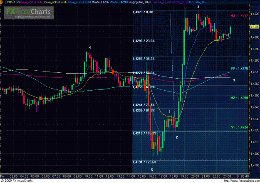Click the 1,4194 / 123,6% Fibonacci label

pos(144,162)
